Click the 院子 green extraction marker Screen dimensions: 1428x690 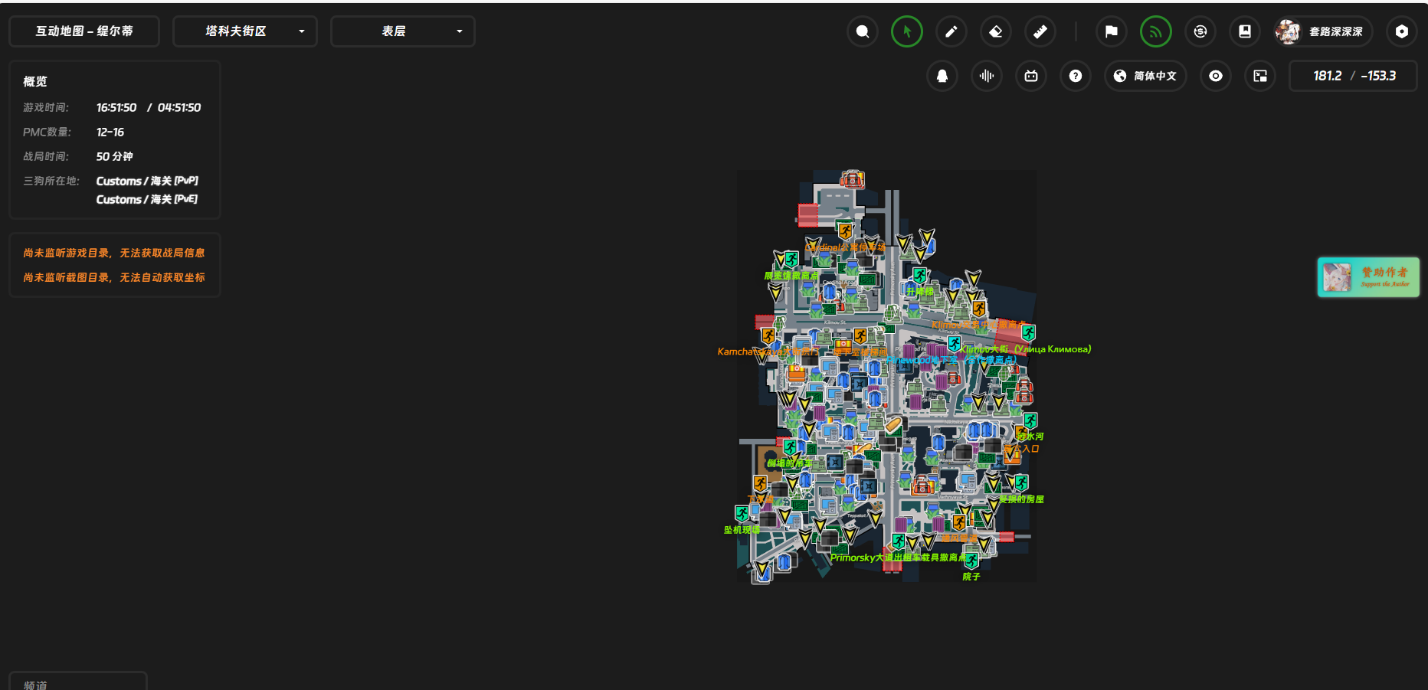(x=971, y=561)
